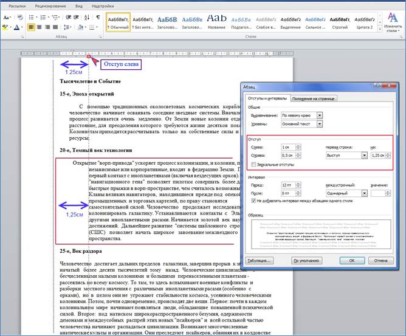Screen dimensions: 406x336
Task: Expand the первая строка dropdown
Action: point(363,156)
